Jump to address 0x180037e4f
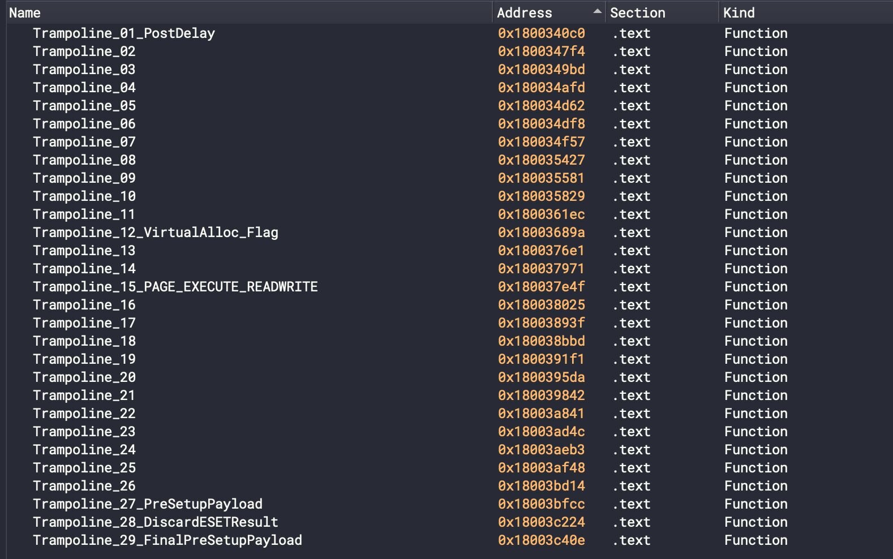Screen dimensions: 893x559 tap(541, 287)
